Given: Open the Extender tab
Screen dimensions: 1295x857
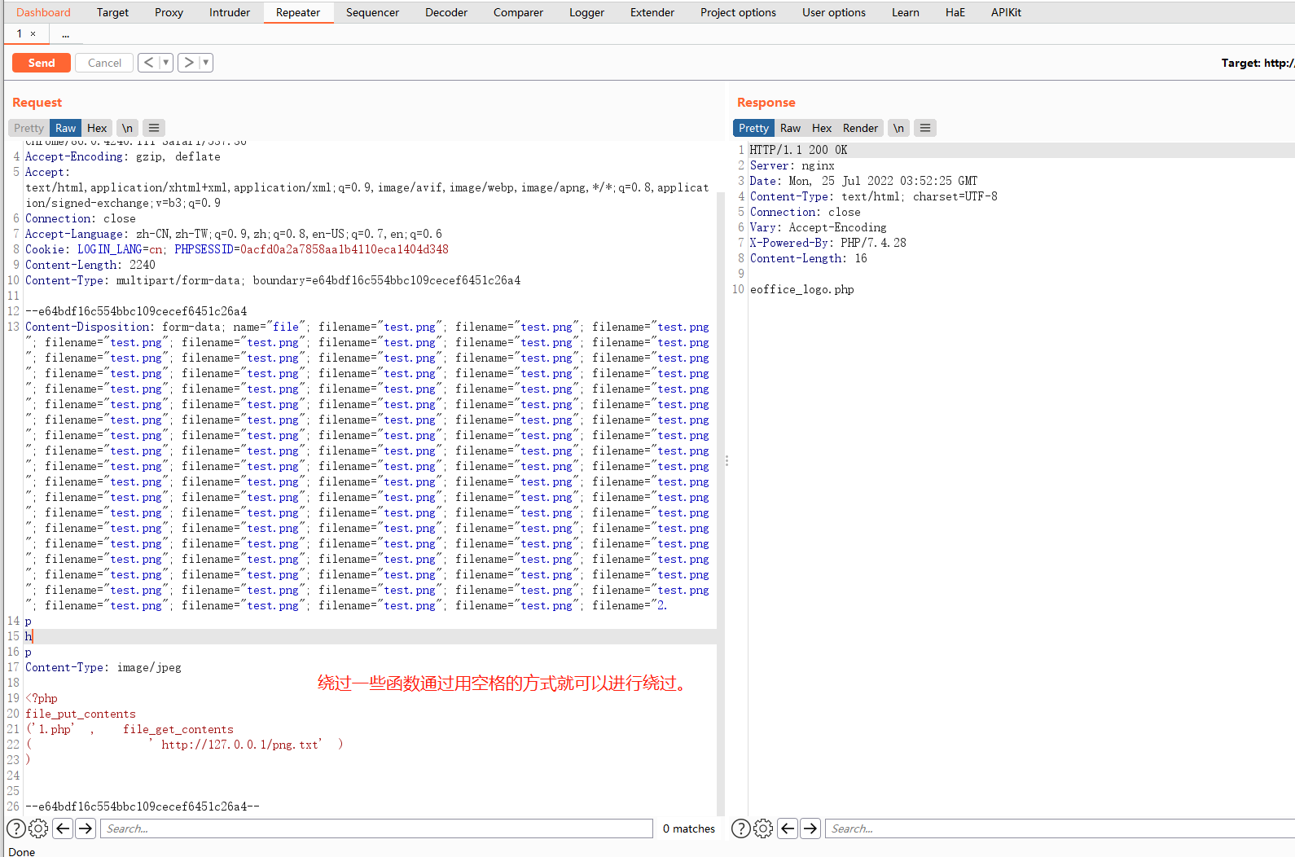Looking at the screenshot, I should click(x=652, y=12).
